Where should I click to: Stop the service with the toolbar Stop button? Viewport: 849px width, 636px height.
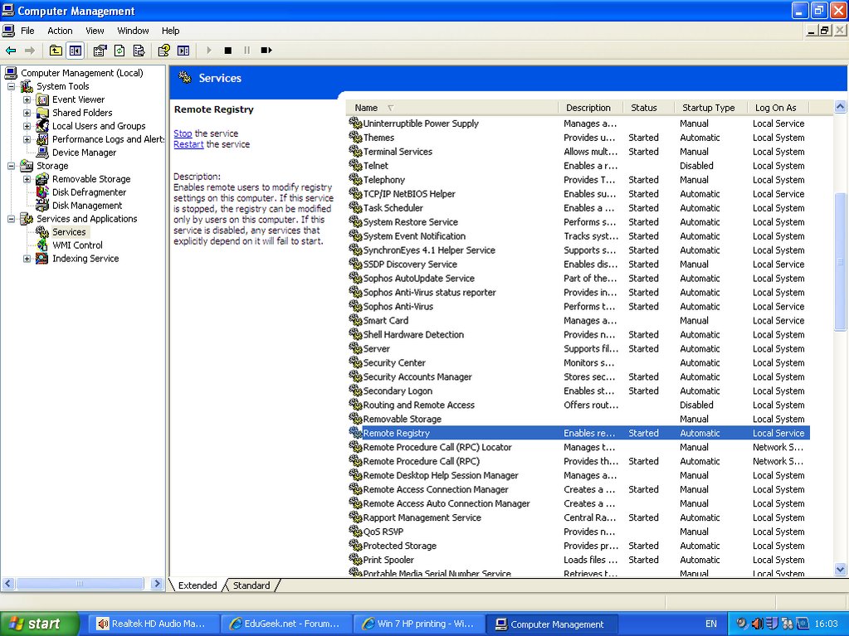point(228,51)
